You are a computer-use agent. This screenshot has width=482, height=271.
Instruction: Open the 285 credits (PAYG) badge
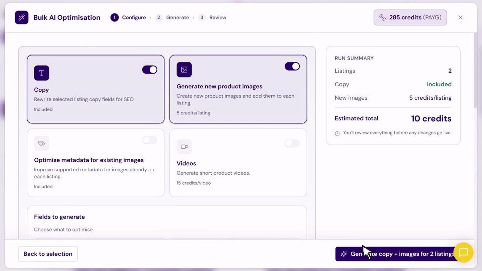point(410,17)
